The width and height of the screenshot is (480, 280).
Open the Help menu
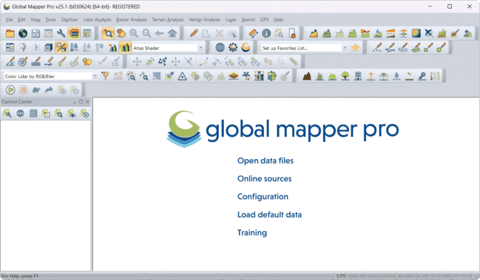coord(278,19)
